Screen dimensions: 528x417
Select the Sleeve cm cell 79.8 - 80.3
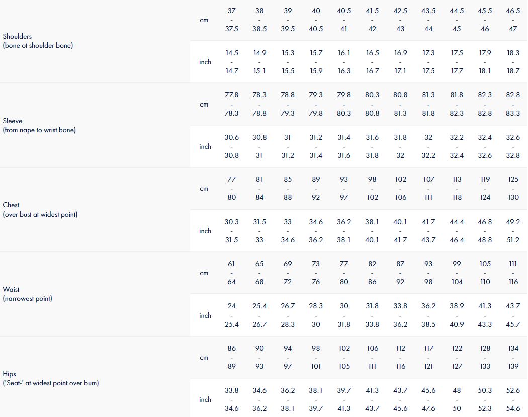[x=344, y=104]
